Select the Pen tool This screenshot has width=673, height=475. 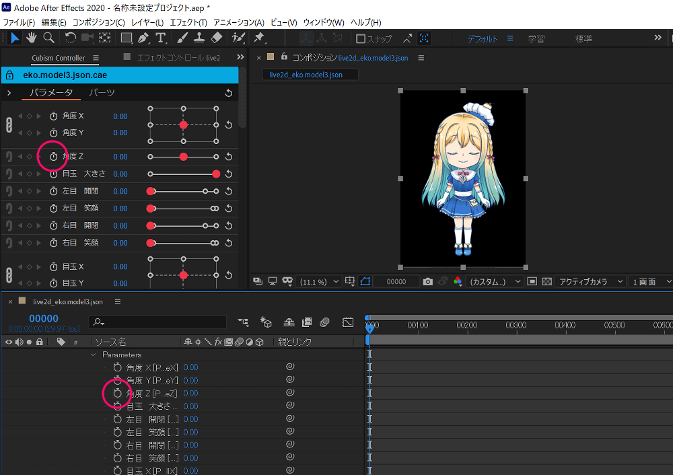tap(143, 38)
